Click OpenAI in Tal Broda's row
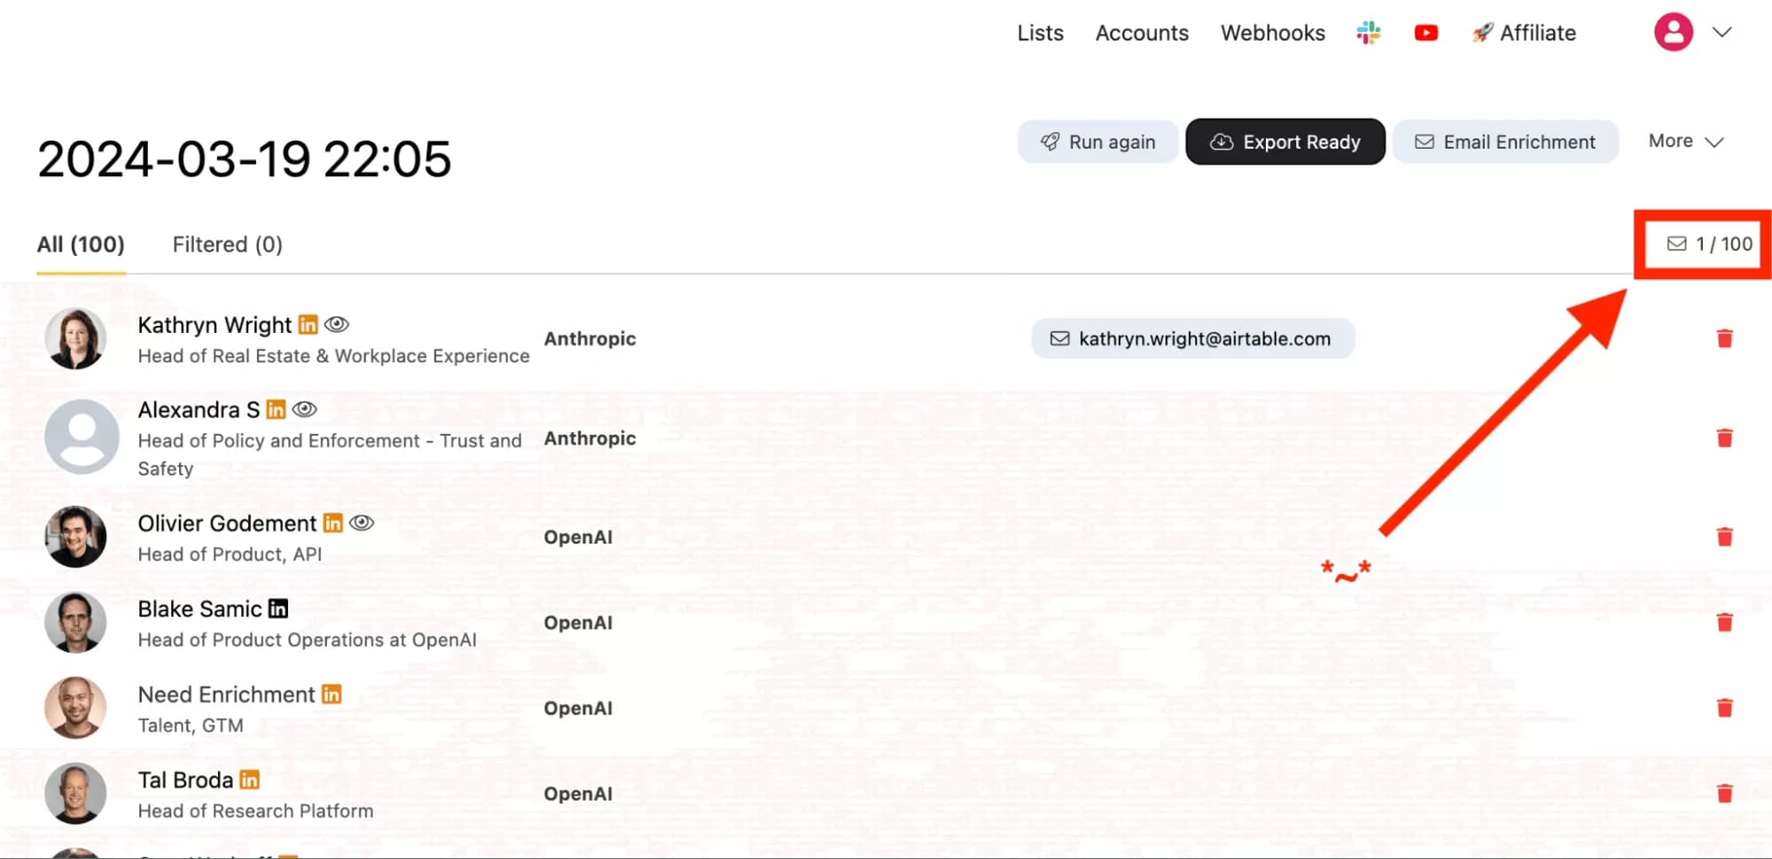The height and width of the screenshot is (859, 1772). click(x=578, y=793)
